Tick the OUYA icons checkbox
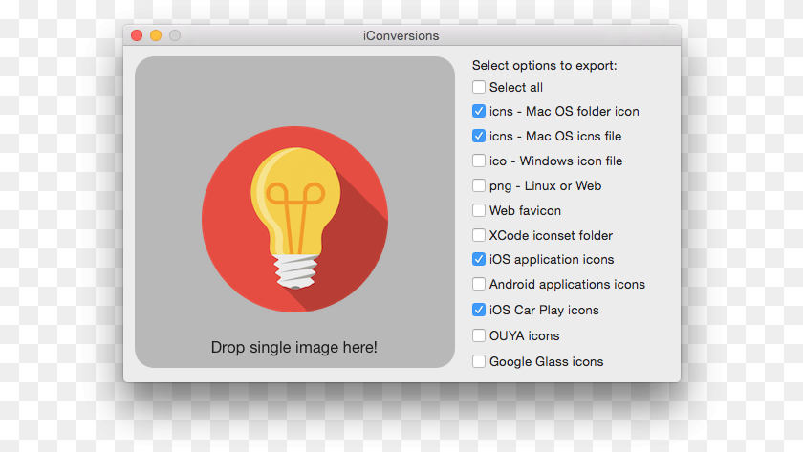The image size is (803, 452). [x=478, y=335]
